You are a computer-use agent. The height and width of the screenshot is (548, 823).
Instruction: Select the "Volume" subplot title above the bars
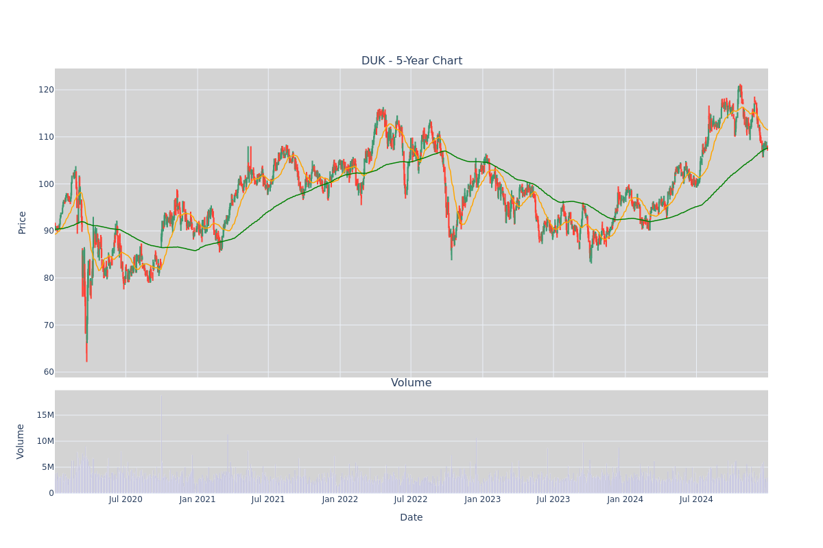pos(411,383)
